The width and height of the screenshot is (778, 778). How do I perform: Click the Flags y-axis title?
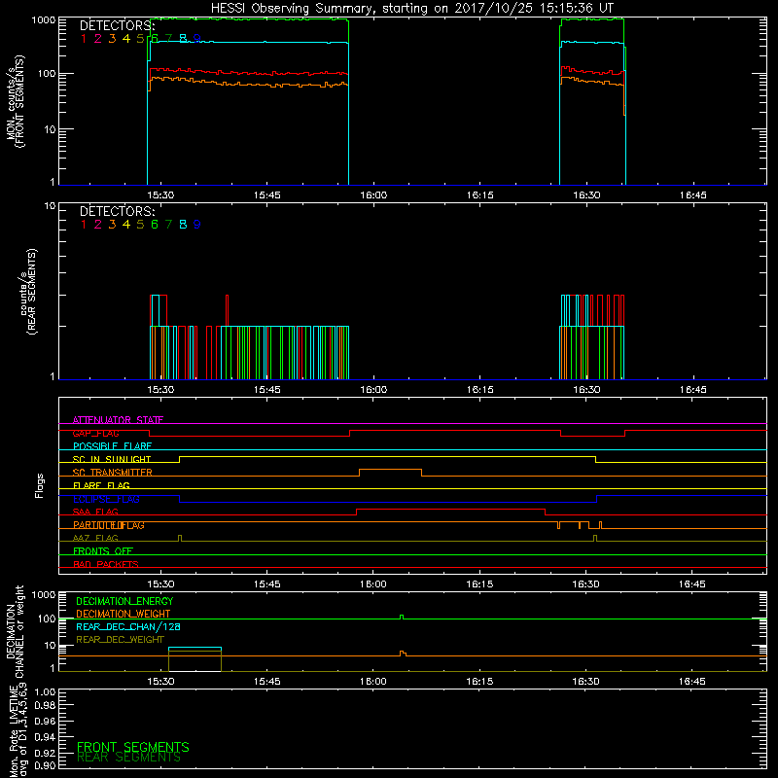click(x=40, y=485)
